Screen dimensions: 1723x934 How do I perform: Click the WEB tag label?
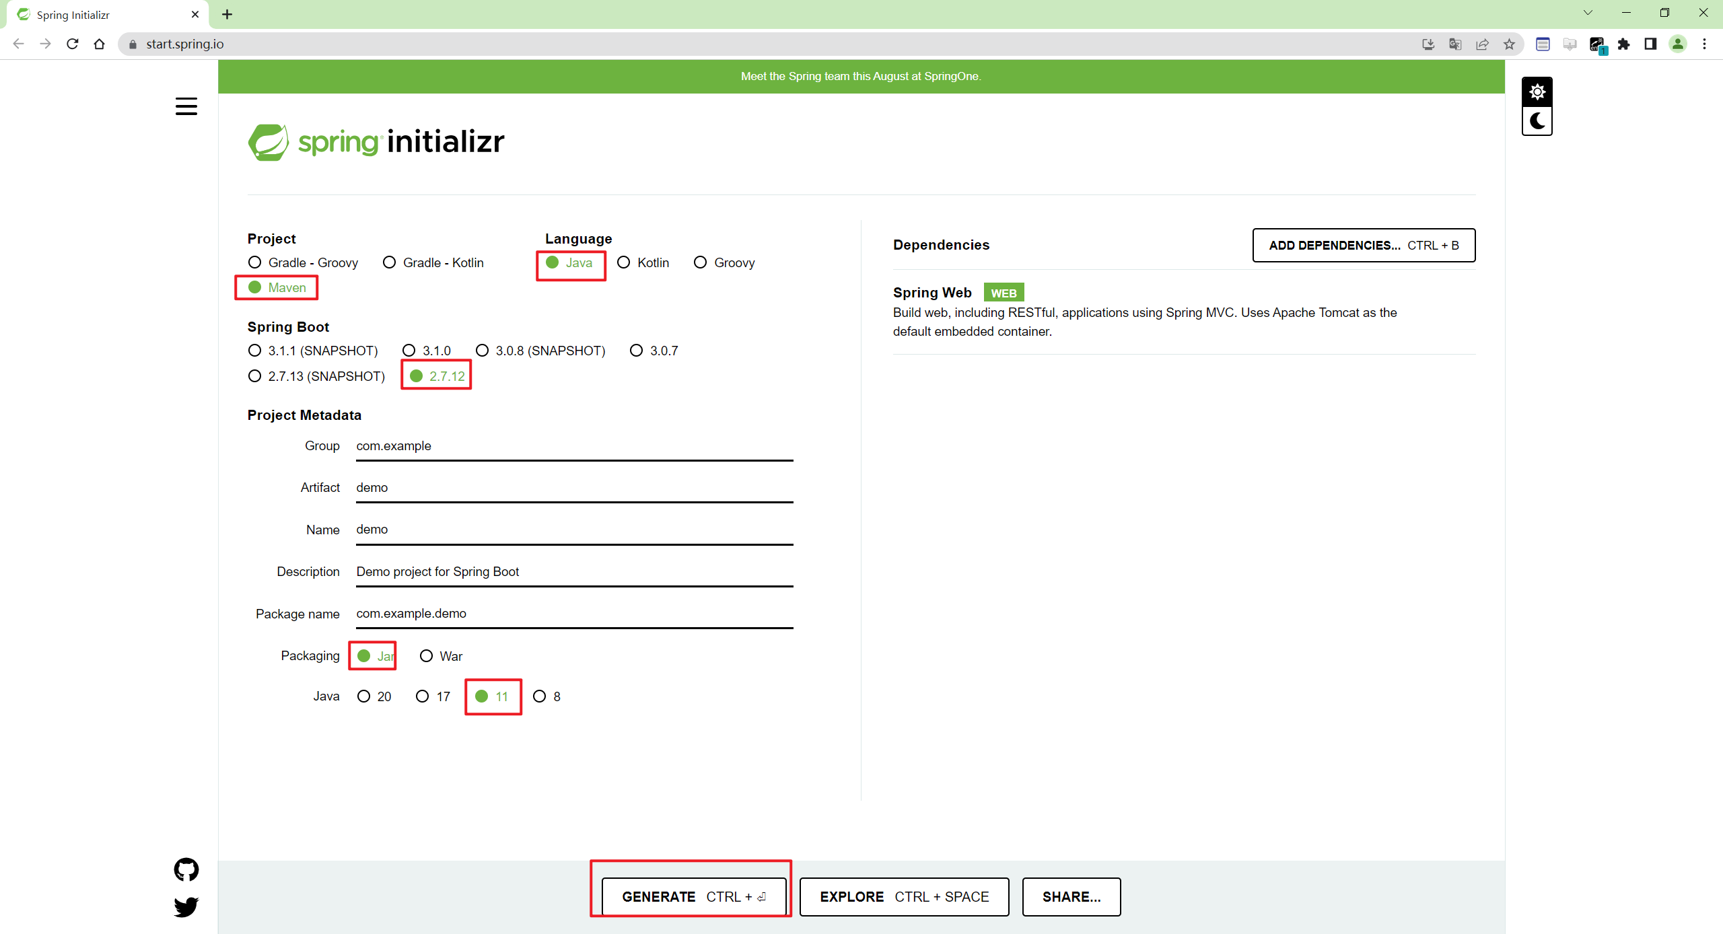tap(1004, 293)
